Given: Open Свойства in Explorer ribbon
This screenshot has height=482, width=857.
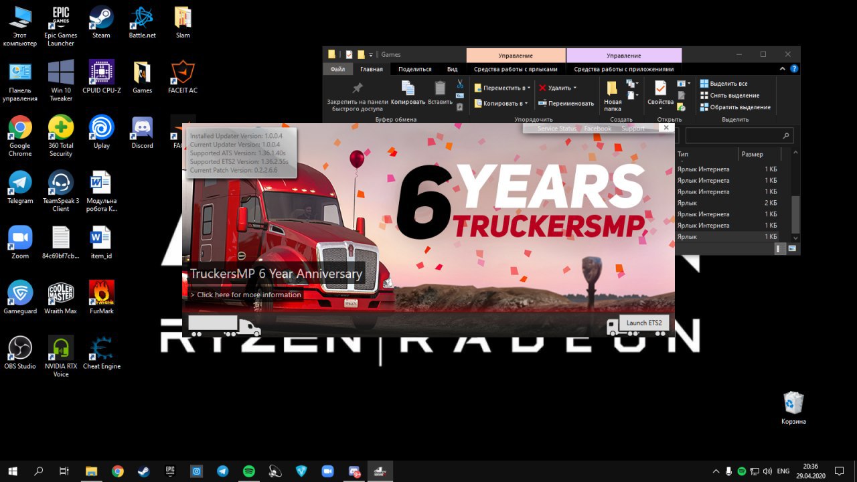Looking at the screenshot, I should click(x=660, y=96).
